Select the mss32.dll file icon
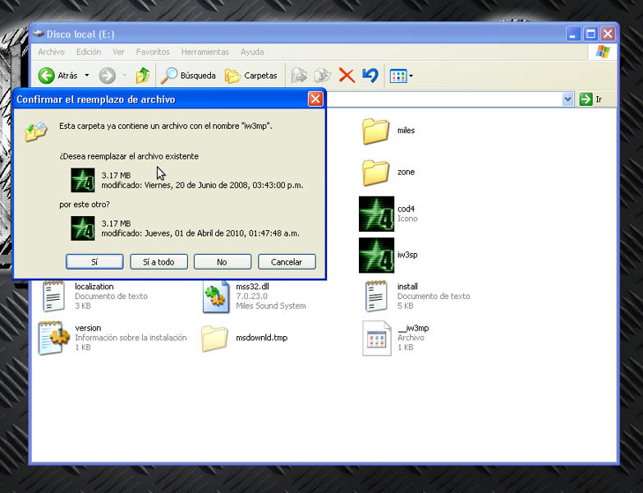 [216, 296]
